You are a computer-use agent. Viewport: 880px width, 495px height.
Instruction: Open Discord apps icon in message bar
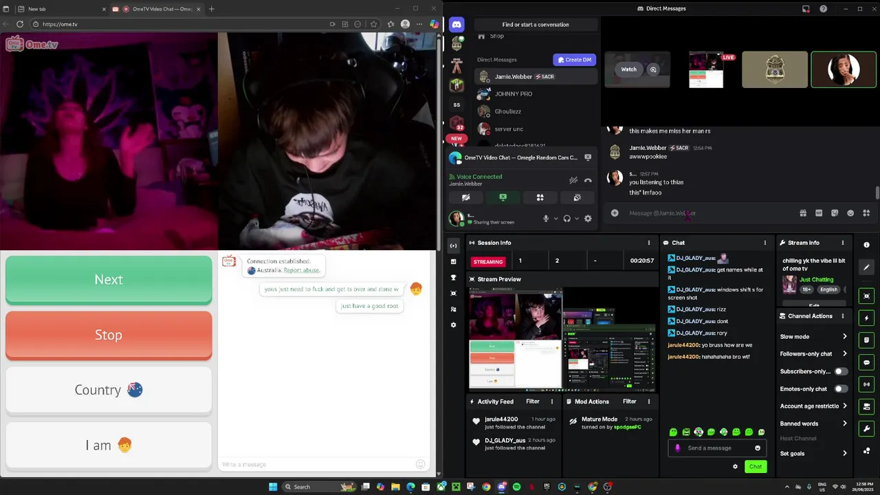pyautogui.click(x=866, y=213)
